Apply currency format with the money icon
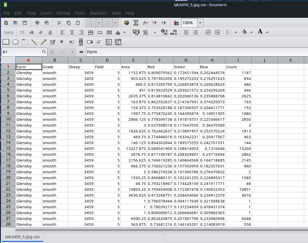This screenshot has height=243, width=308. [x=136, y=32]
